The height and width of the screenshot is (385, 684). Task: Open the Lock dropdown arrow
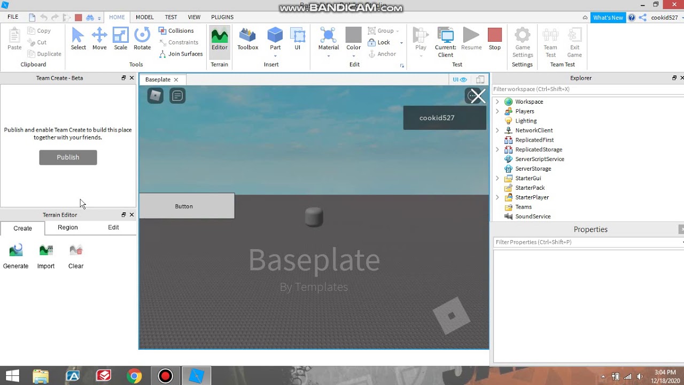[x=401, y=43]
